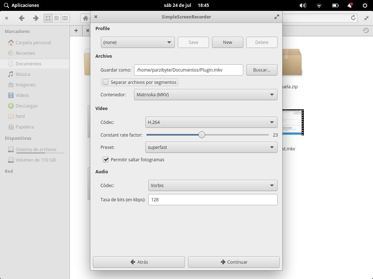The width and height of the screenshot is (373, 279).
Task: Switch file manager to grid view
Action: coord(48,18)
